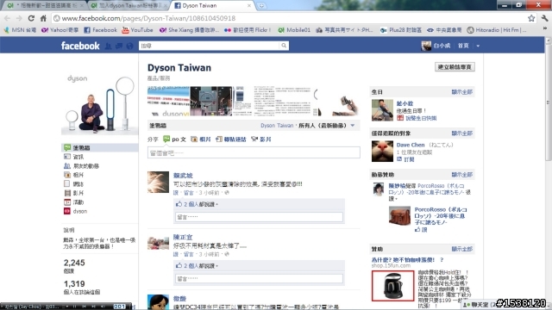Open Dave Chen profile link
Screen dimensions: 552x310
pyautogui.click(x=411, y=145)
